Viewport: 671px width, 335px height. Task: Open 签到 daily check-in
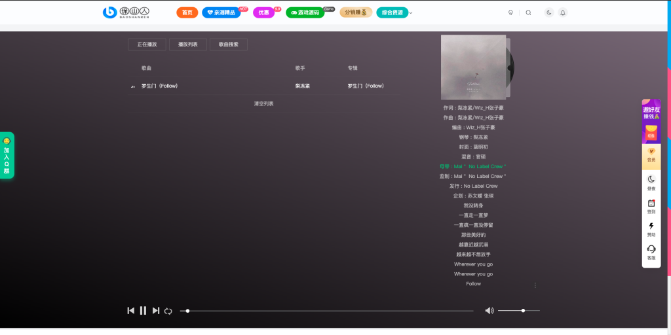(651, 206)
